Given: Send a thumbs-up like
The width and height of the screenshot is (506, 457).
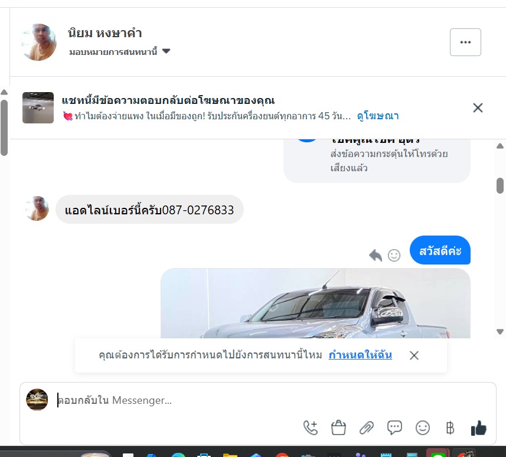Looking at the screenshot, I should pyautogui.click(x=479, y=428).
